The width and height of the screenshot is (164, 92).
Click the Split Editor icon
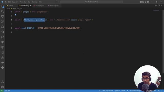[159, 6]
